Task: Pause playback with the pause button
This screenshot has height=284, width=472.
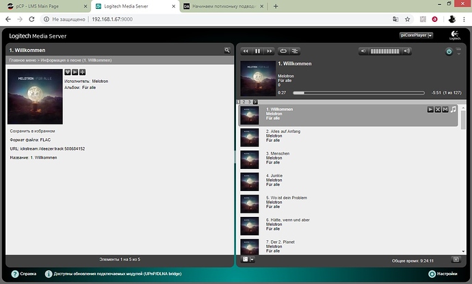Action: (257, 51)
